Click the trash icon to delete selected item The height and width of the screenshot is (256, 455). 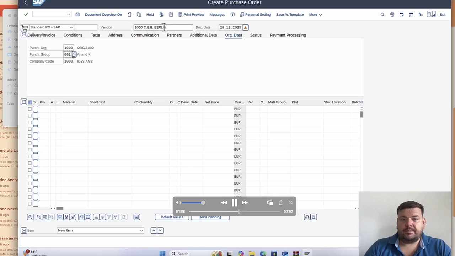click(61, 217)
